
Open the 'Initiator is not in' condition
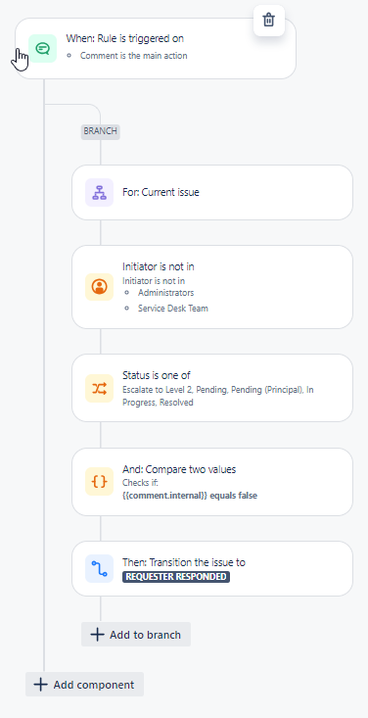tap(212, 287)
